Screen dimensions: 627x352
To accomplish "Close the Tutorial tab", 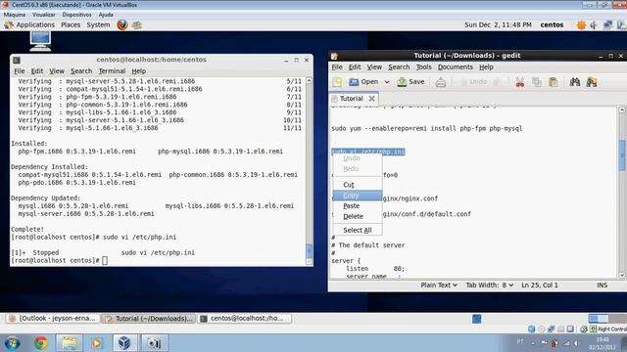I will [x=372, y=99].
